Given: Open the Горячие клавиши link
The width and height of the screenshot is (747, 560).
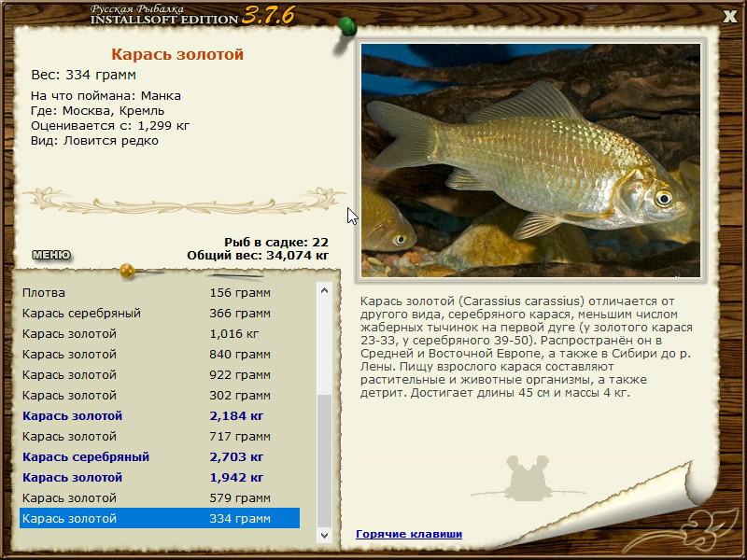Looking at the screenshot, I should tap(409, 534).
